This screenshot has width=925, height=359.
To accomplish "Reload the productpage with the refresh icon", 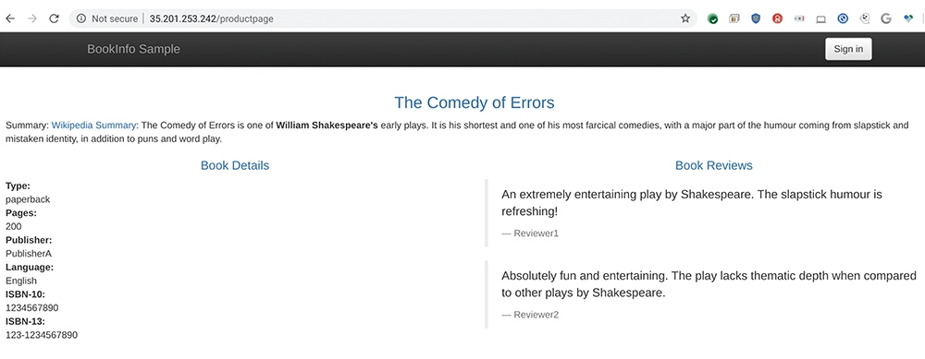I will (54, 18).
